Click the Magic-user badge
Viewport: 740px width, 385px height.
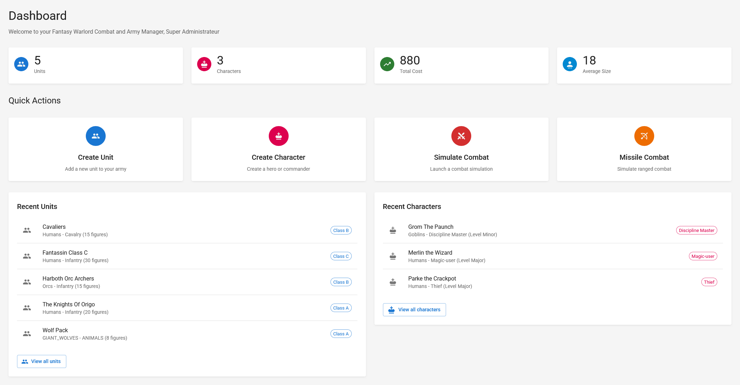[x=702, y=256]
